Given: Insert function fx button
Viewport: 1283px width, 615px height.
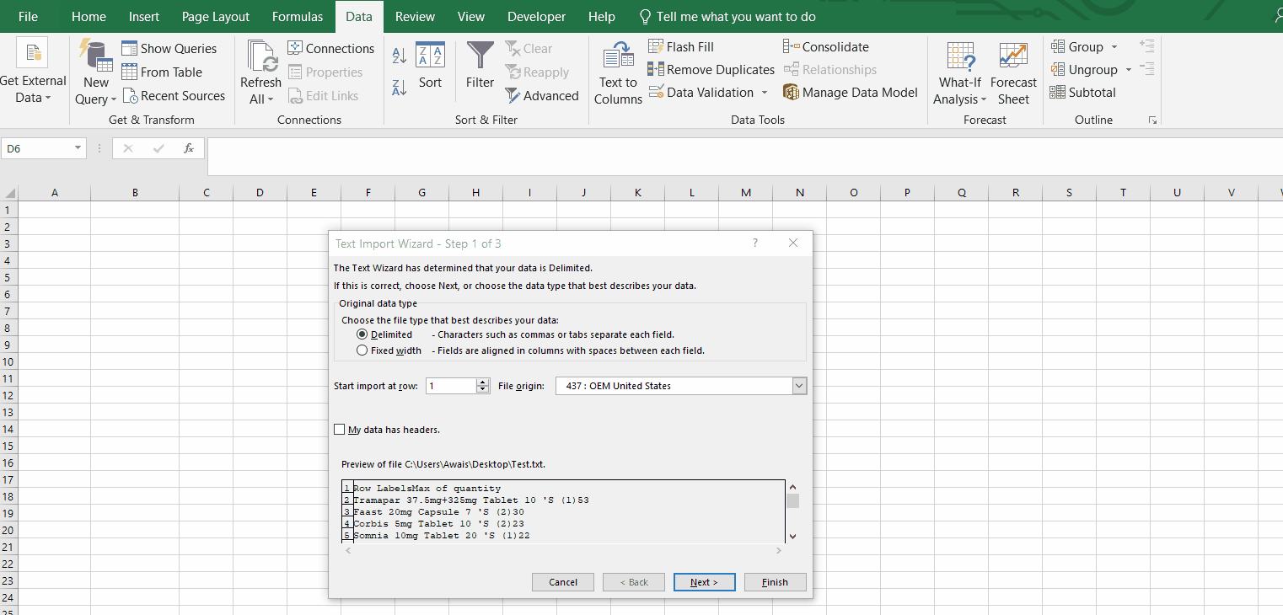Looking at the screenshot, I should tap(189, 148).
